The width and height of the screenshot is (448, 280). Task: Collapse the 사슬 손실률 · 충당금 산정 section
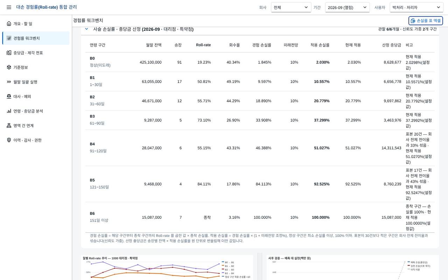(x=86, y=29)
